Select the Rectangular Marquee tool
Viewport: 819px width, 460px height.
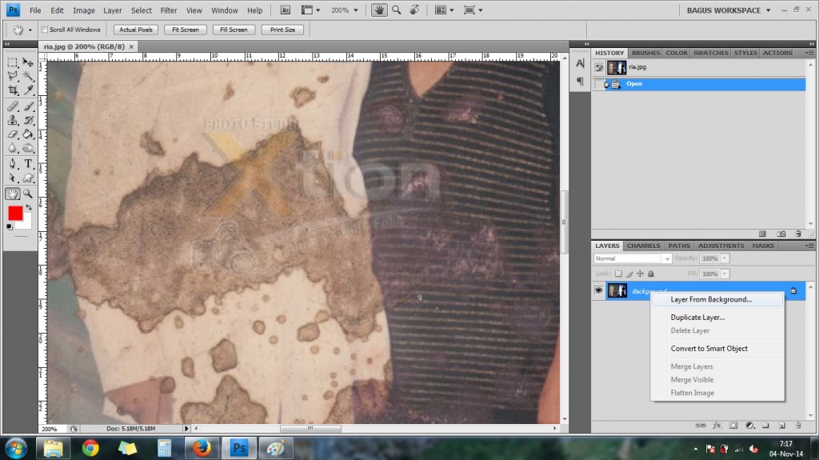[x=13, y=62]
